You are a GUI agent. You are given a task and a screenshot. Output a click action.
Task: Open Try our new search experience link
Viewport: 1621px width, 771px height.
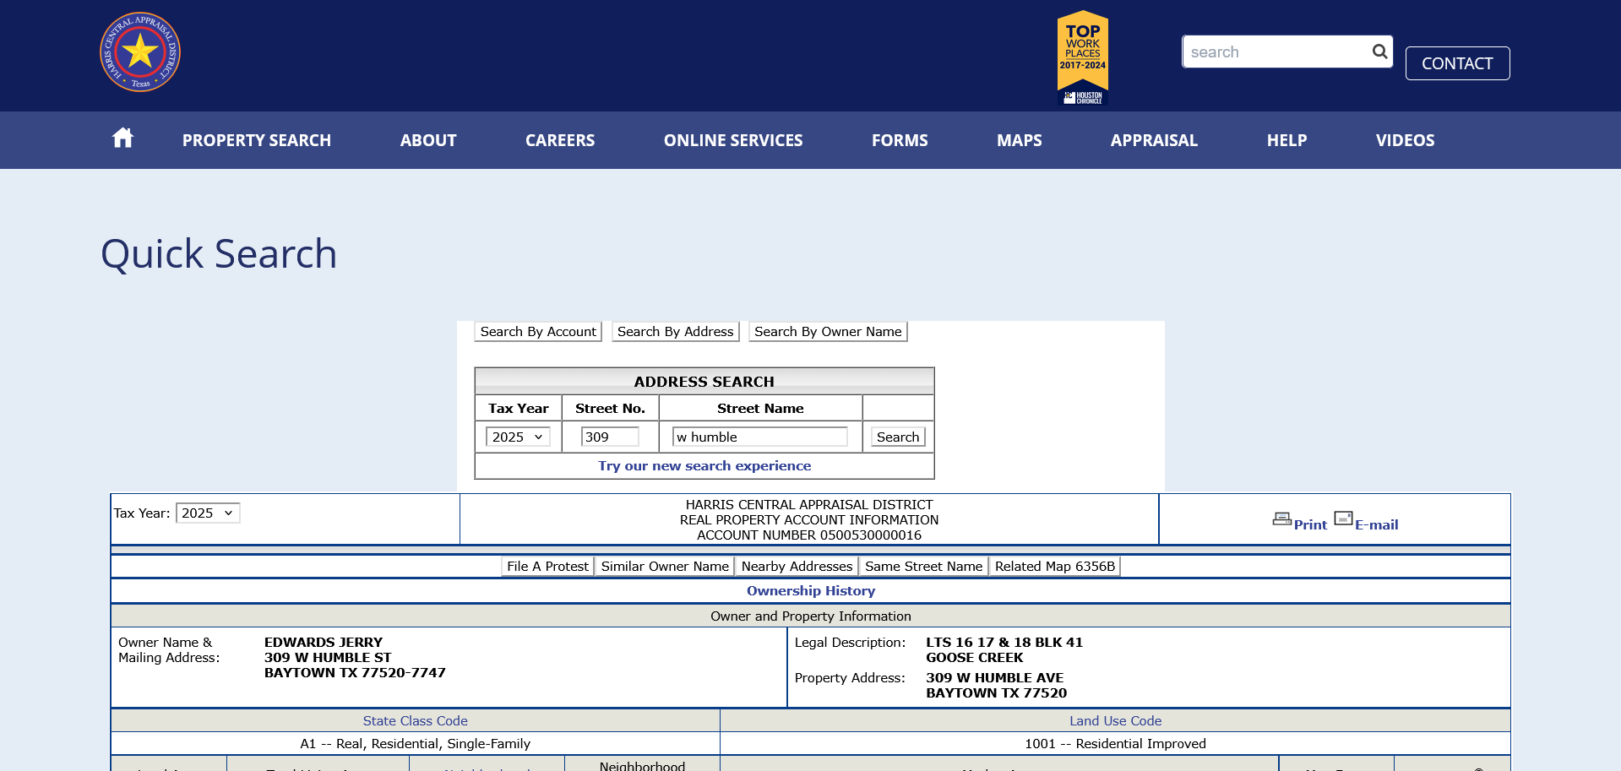pyautogui.click(x=704, y=466)
